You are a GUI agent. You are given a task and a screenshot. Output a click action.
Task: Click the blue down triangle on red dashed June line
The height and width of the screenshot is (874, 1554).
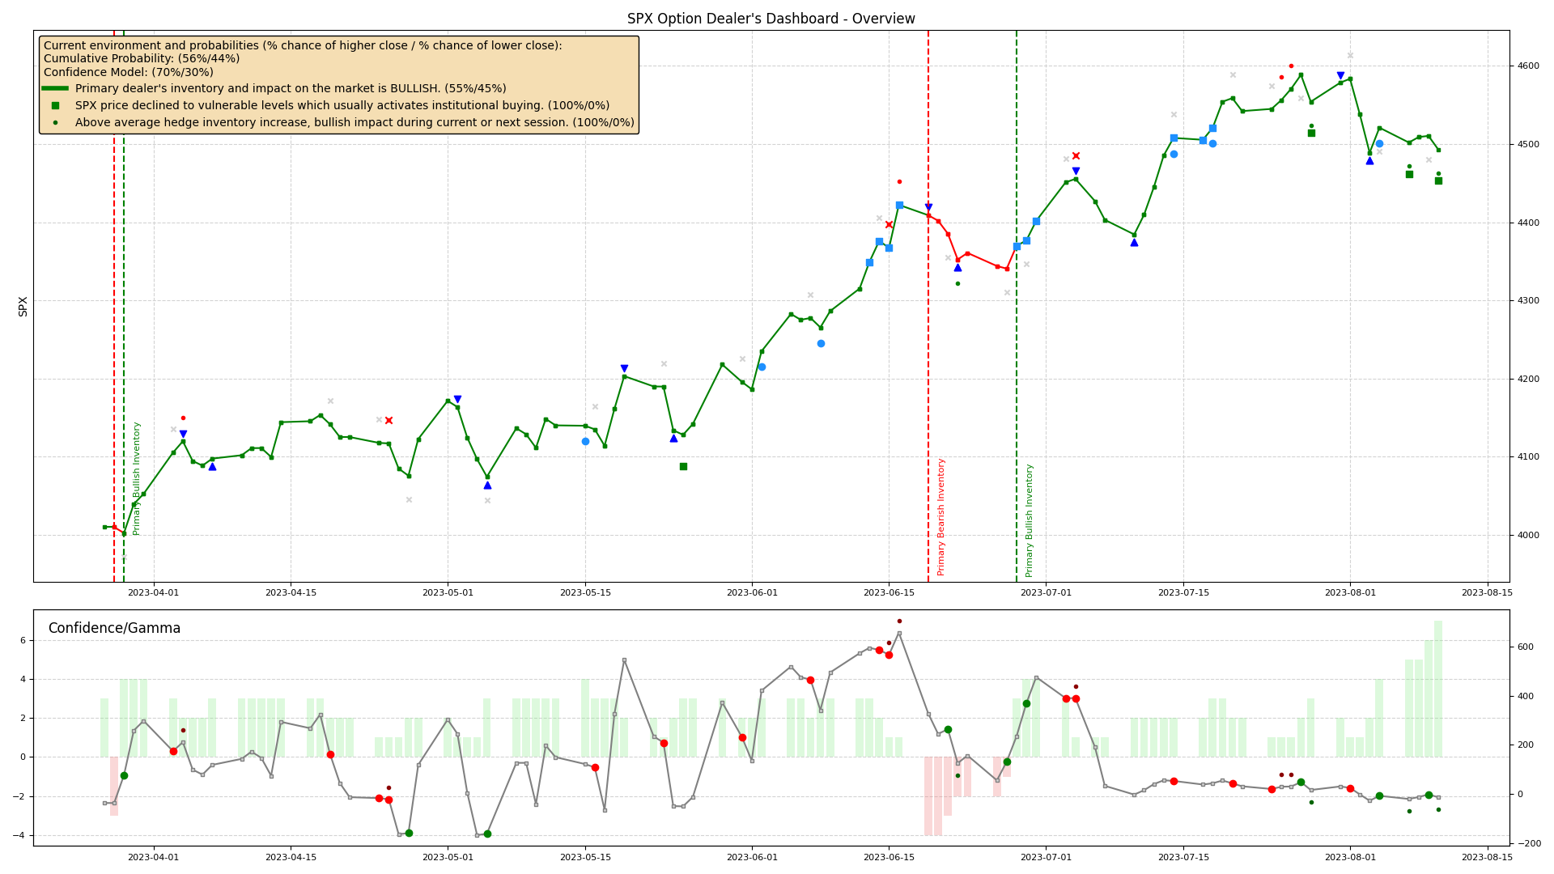tap(928, 207)
